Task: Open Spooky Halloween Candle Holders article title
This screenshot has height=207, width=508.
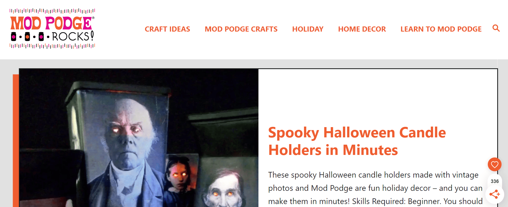Action: (357, 141)
